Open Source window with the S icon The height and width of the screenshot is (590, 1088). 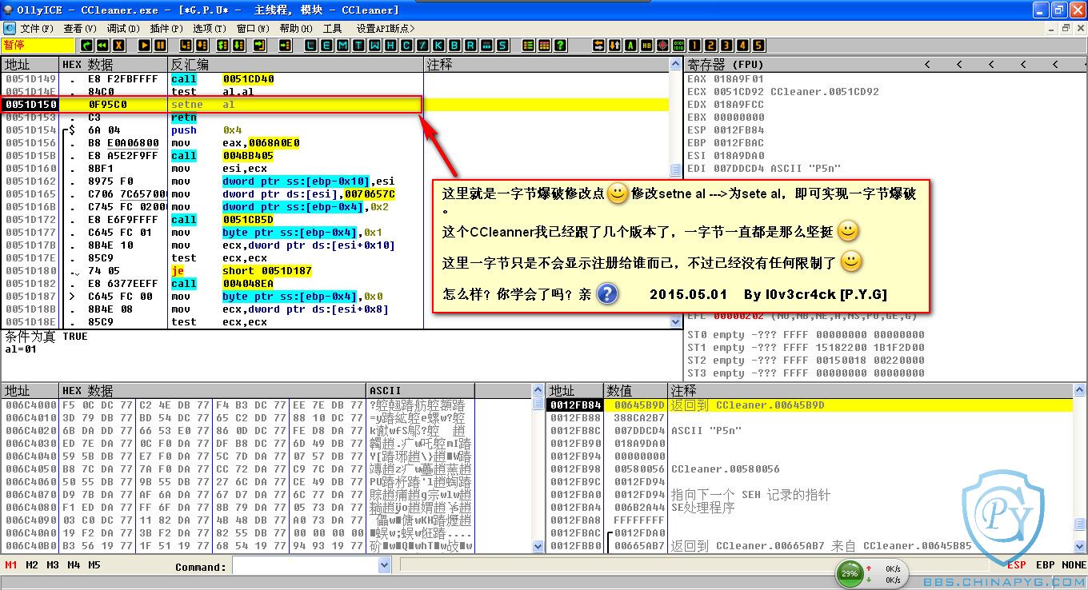[x=502, y=46]
